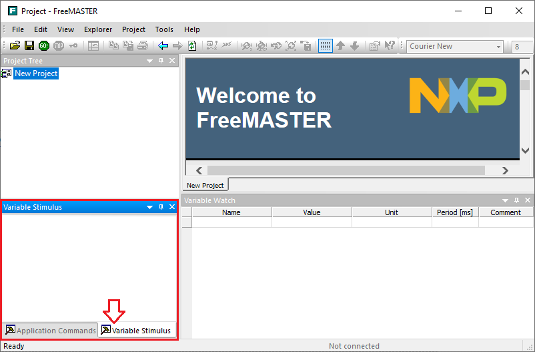This screenshot has width=535, height=352.
Task: Click the first empty Name cell in Variable Watch
Action: coord(231,222)
